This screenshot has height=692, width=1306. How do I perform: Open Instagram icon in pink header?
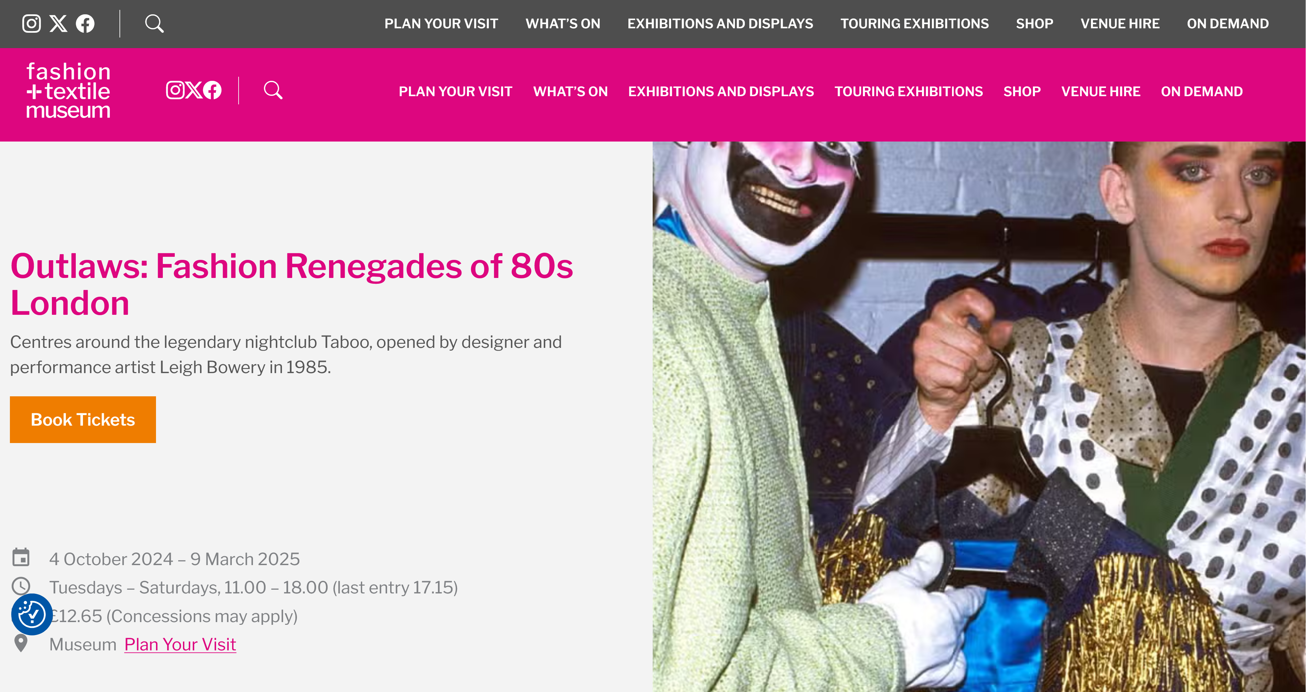175,90
